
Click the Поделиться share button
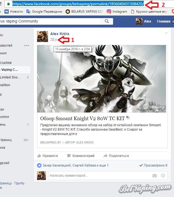116,156
